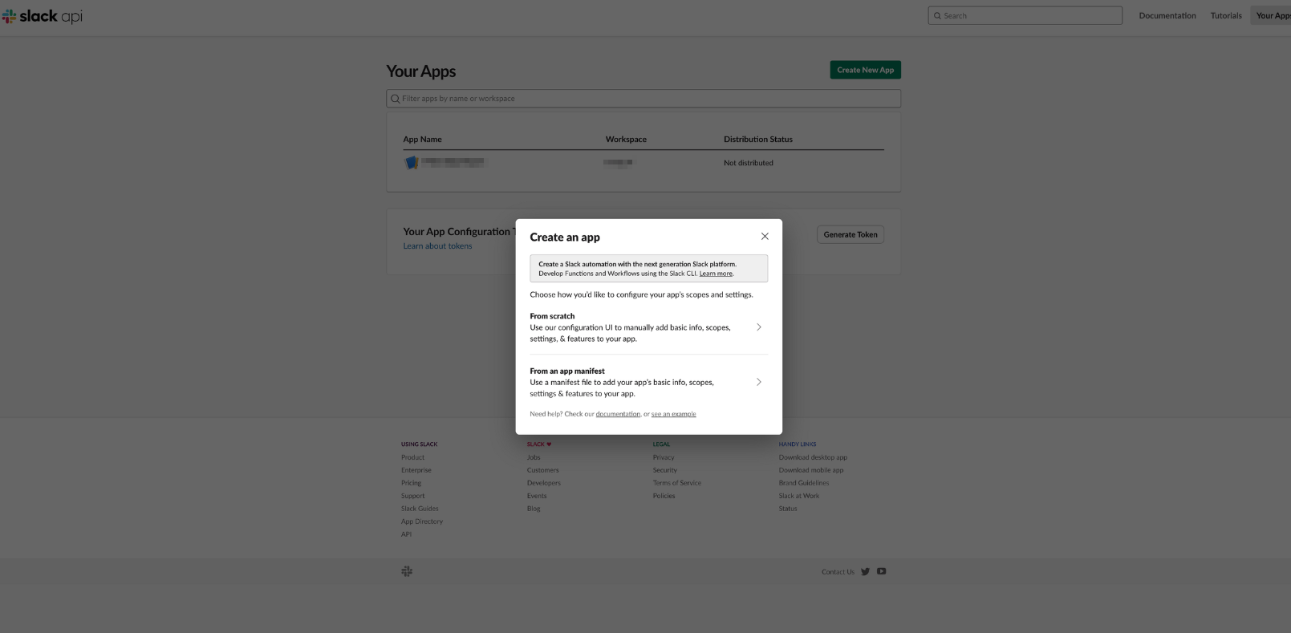Open the footer Developers link
The image size is (1291, 633).
(x=544, y=483)
